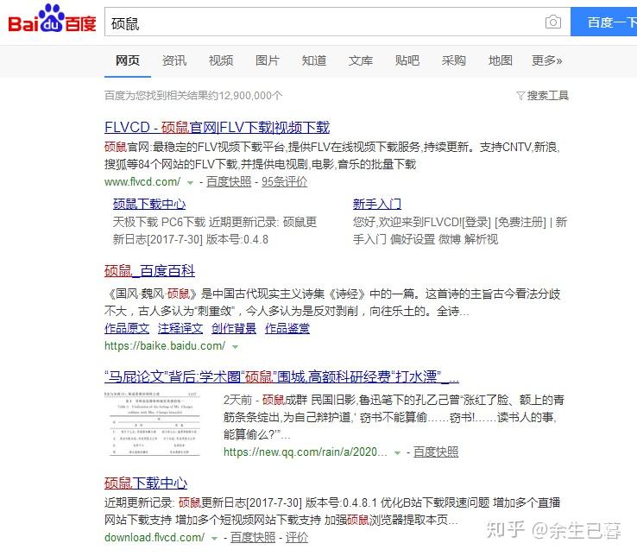Expand the 更多» tab menu
The width and height of the screenshot is (637, 556).
(547, 60)
